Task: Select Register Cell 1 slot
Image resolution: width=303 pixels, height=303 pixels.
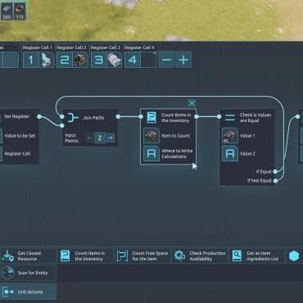Action: [x=38, y=60]
